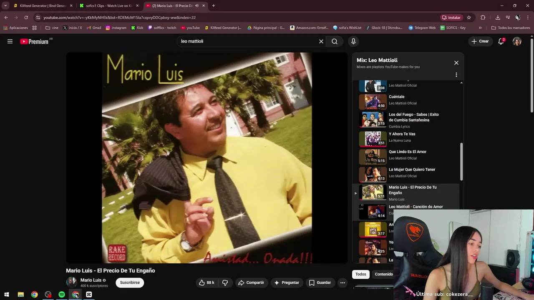
Task: Open Spotify from taskbar
Action: click(62, 295)
